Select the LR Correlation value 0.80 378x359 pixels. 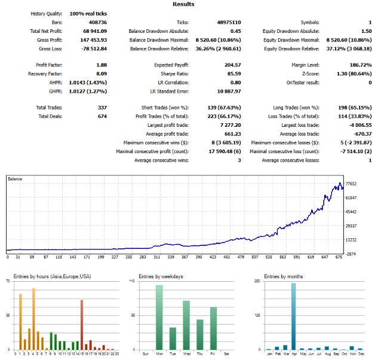click(235, 83)
